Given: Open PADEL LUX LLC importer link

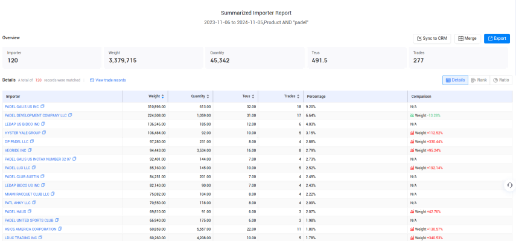Looking at the screenshot, I should click(18, 167).
